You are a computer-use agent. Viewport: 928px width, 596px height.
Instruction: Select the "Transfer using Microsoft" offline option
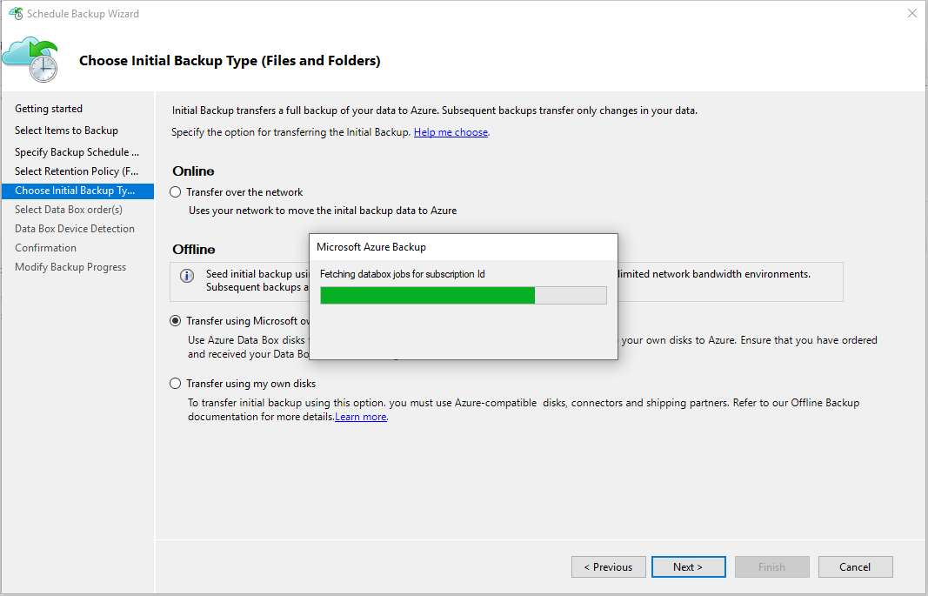pyautogui.click(x=175, y=320)
